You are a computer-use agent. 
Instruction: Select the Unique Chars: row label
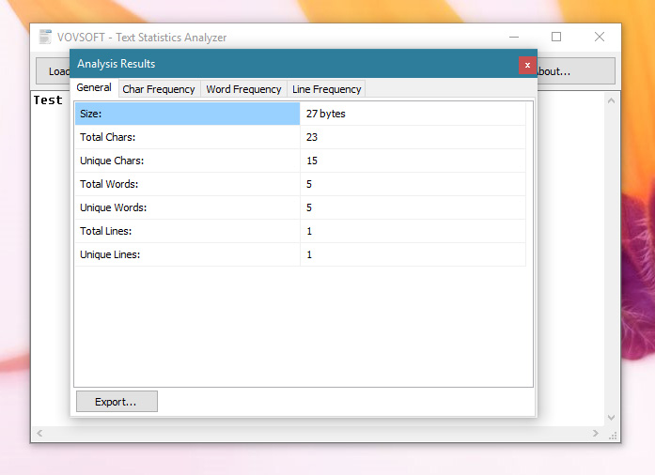[188, 161]
